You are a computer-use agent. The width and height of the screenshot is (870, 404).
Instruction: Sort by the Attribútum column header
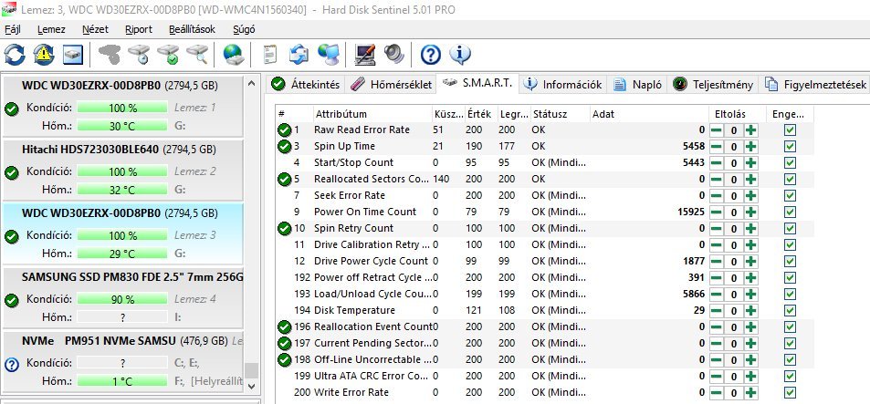tap(372, 114)
